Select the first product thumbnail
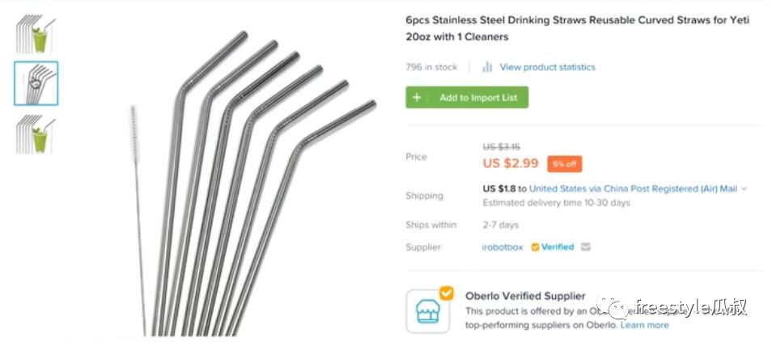 point(36,34)
